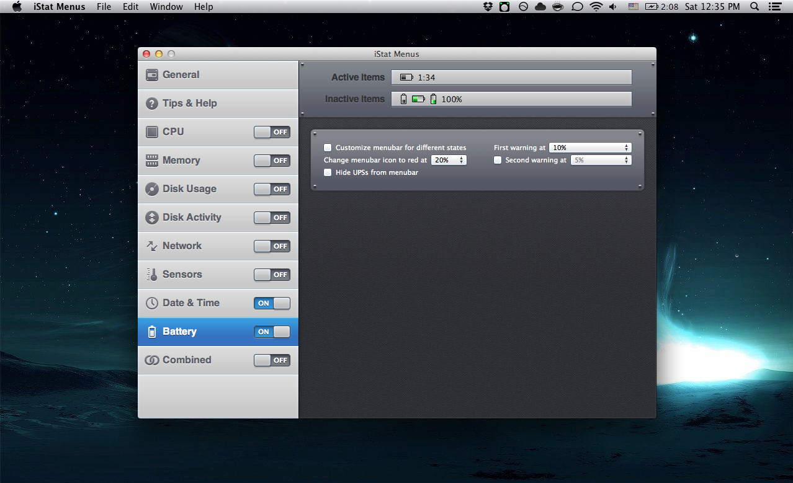Click the Memory module icon in sidebar
The width and height of the screenshot is (793, 483).
click(x=152, y=161)
